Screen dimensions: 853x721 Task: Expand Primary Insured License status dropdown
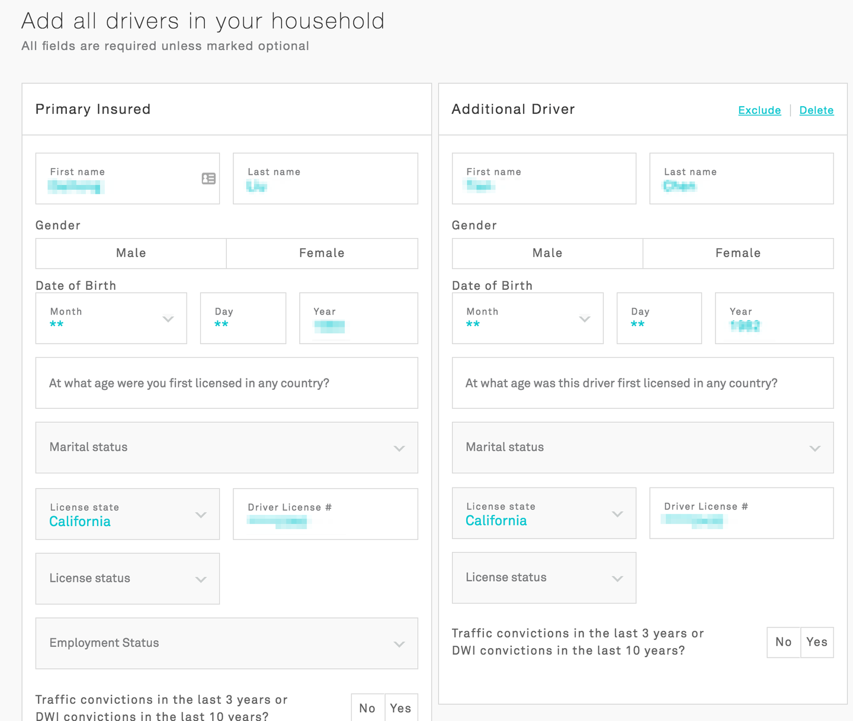point(127,579)
